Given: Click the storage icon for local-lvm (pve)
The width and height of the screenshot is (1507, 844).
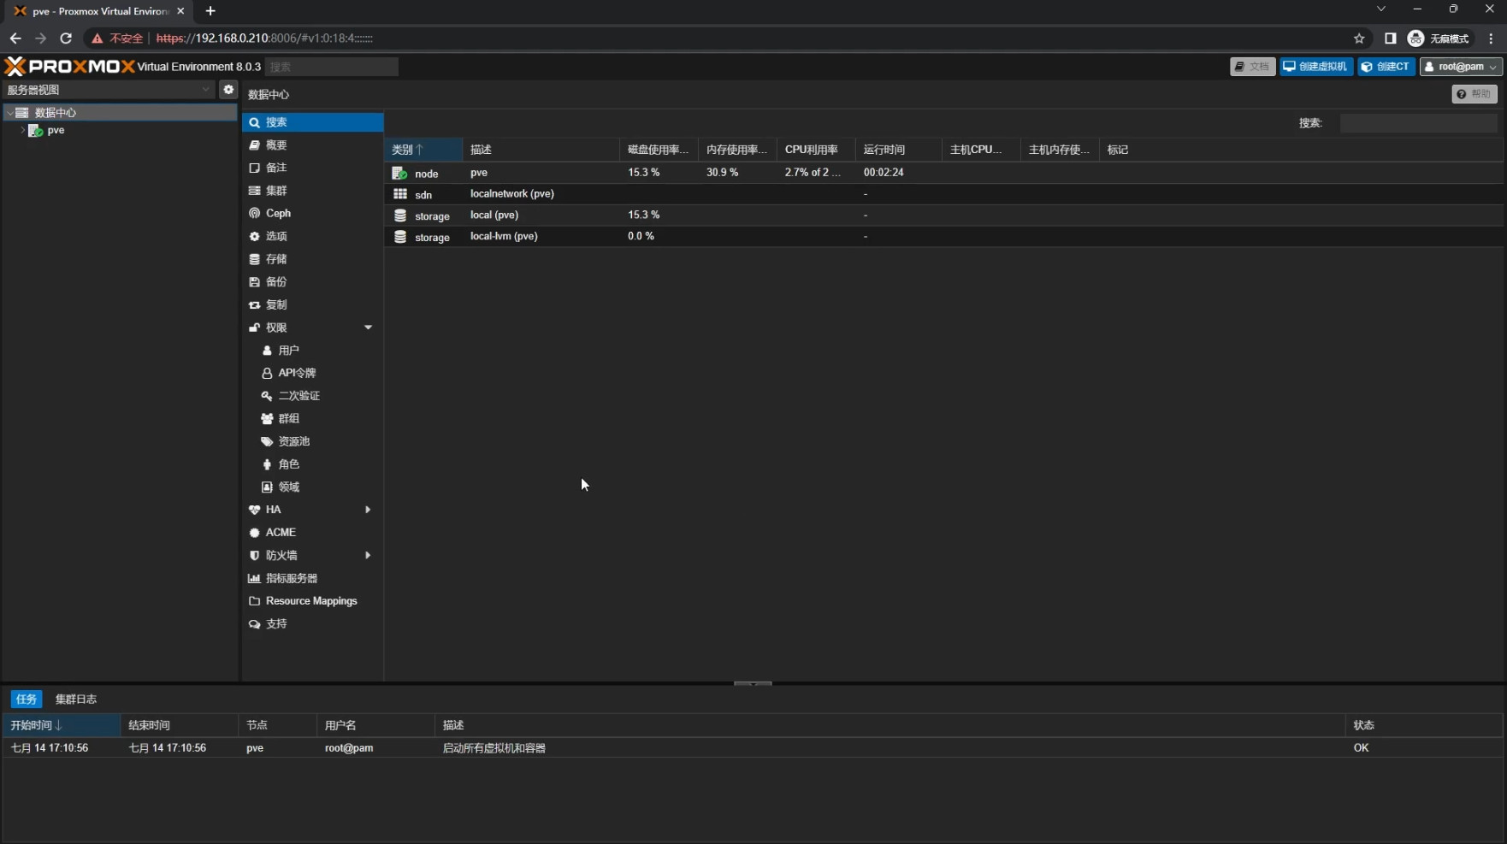Looking at the screenshot, I should coord(399,237).
